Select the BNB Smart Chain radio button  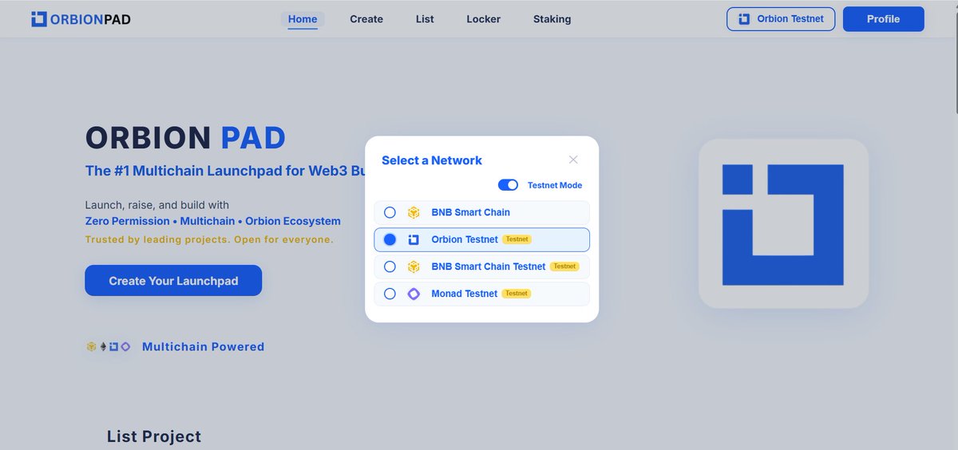[390, 212]
